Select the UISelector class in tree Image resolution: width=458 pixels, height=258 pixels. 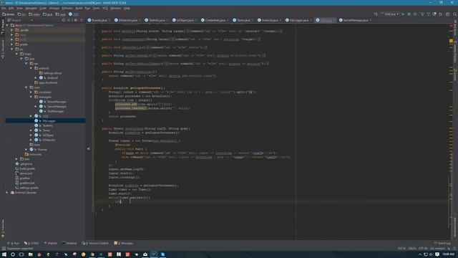click(x=49, y=140)
